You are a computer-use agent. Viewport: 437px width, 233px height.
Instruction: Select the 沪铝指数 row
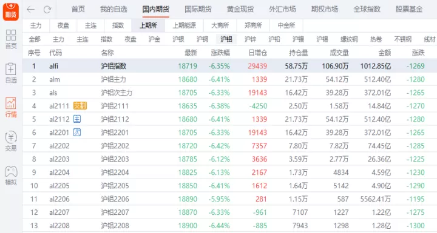click(x=229, y=66)
